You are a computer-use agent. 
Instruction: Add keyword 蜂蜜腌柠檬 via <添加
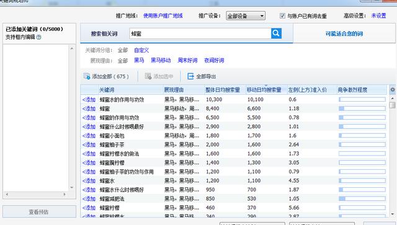tap(89, 162)
